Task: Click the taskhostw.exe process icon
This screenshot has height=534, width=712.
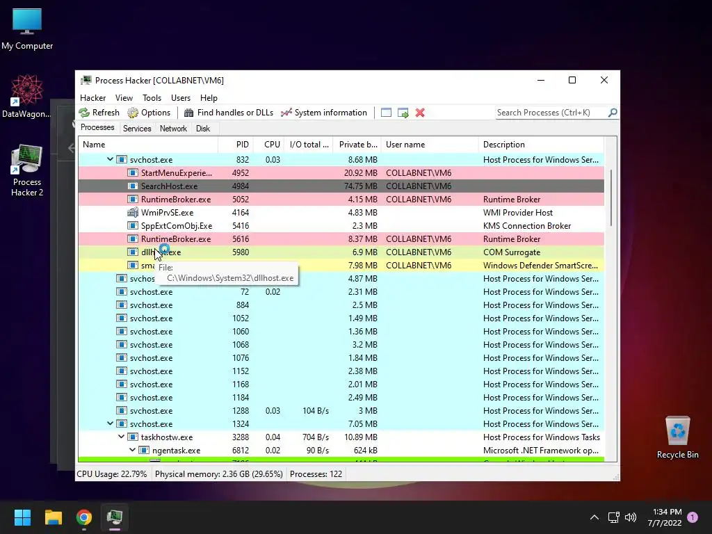Action: click(x=133, y=437)
